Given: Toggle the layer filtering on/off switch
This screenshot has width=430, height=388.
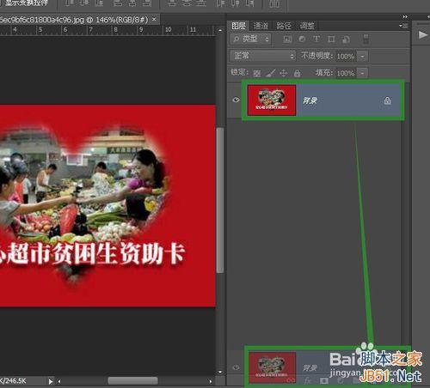Looking at the screenshot, I should (x=365, y=39).
